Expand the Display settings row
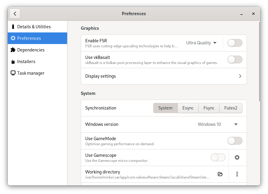This screenshot has width=268, height=194. click(164, 76)
